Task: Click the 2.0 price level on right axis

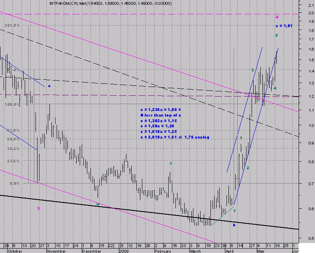Action: click(307, 13)
